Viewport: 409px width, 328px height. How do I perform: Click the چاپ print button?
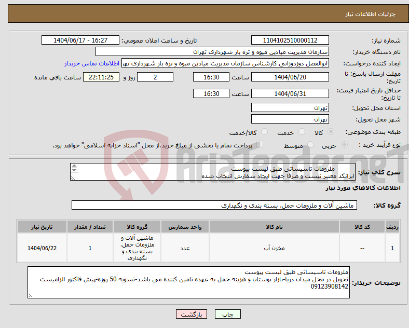point(228,315)
